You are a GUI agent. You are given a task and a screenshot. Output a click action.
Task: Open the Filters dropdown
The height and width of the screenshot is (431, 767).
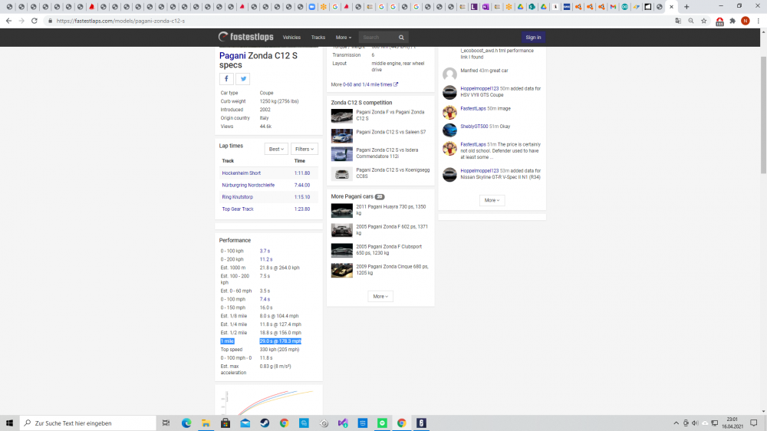point(304,150)
